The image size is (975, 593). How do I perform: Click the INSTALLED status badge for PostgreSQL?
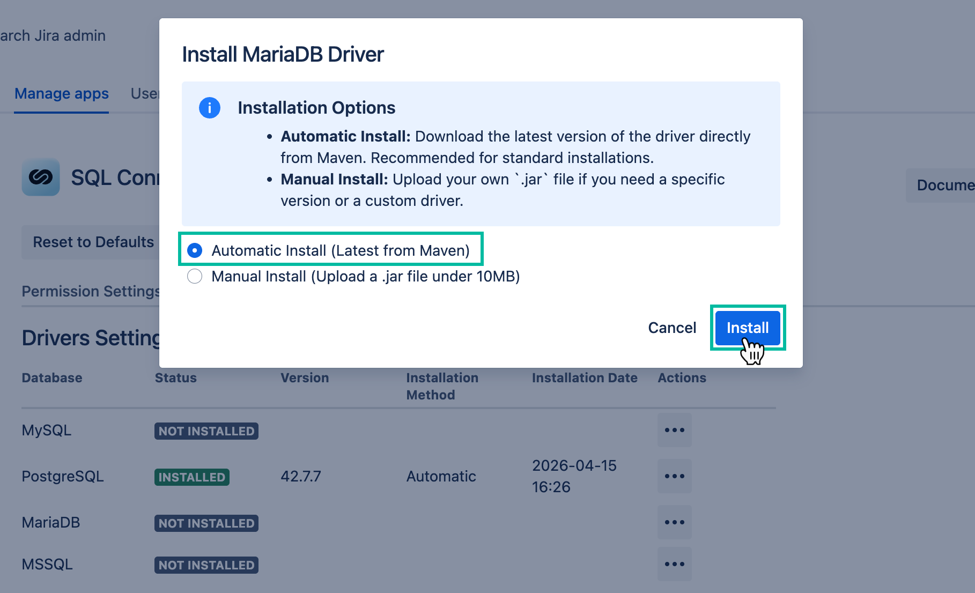point(192,477)
